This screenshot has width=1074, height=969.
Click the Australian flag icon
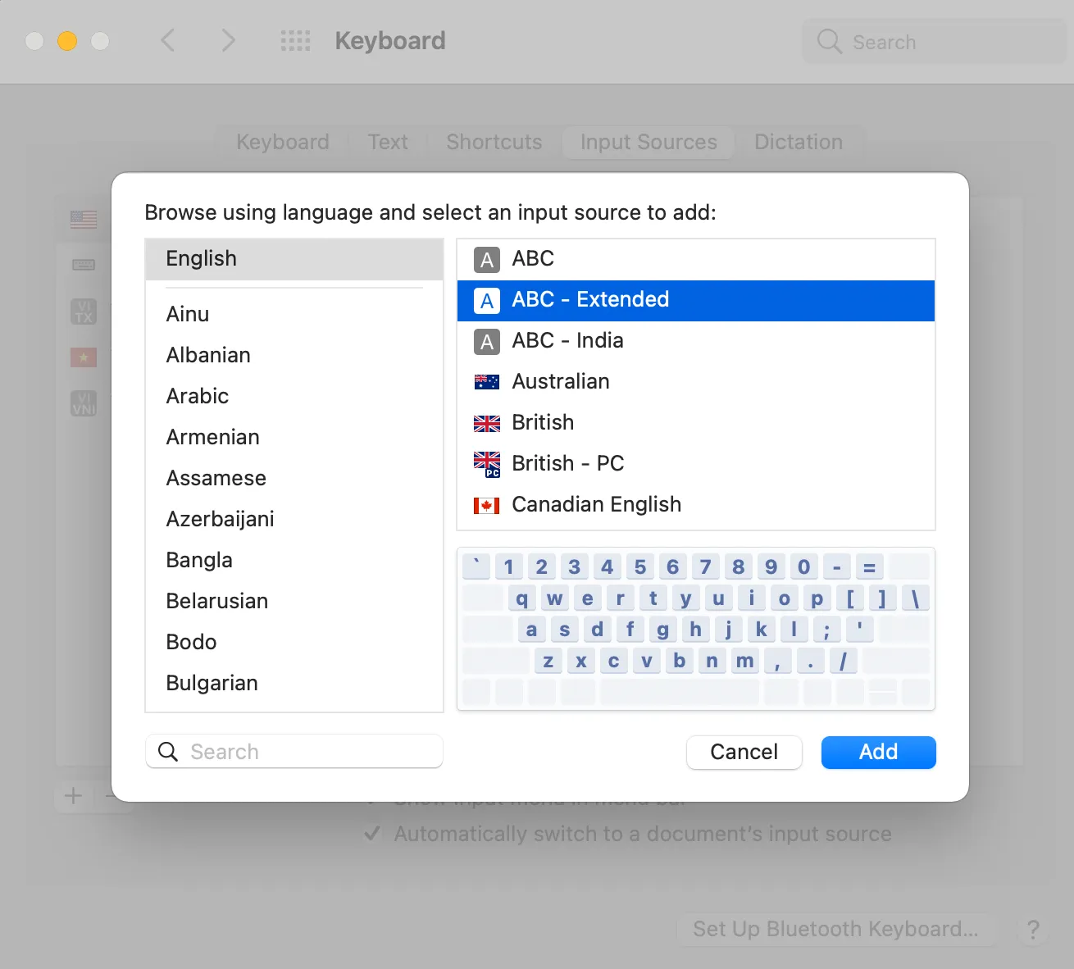tap(487, 381)
